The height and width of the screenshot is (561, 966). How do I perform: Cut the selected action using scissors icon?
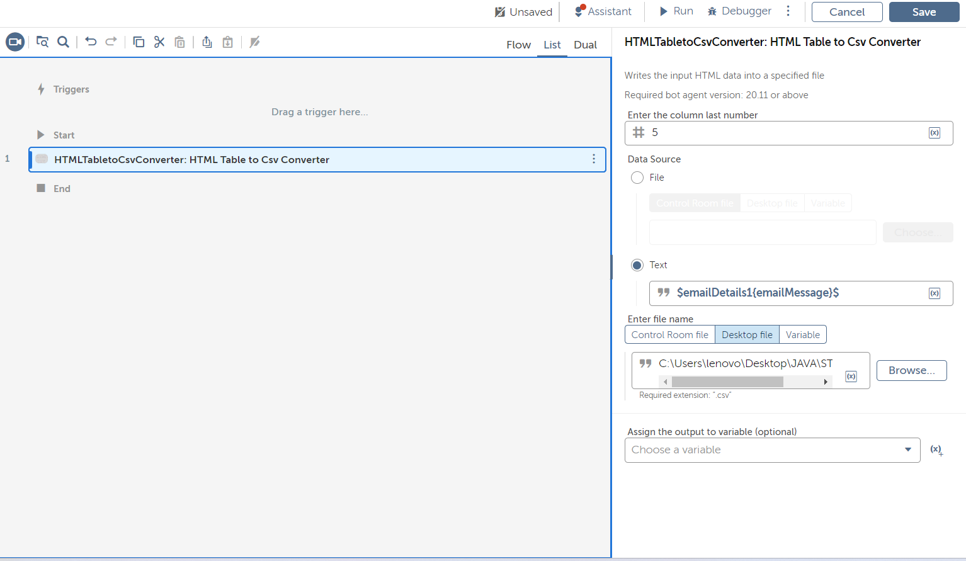(159, 42)
